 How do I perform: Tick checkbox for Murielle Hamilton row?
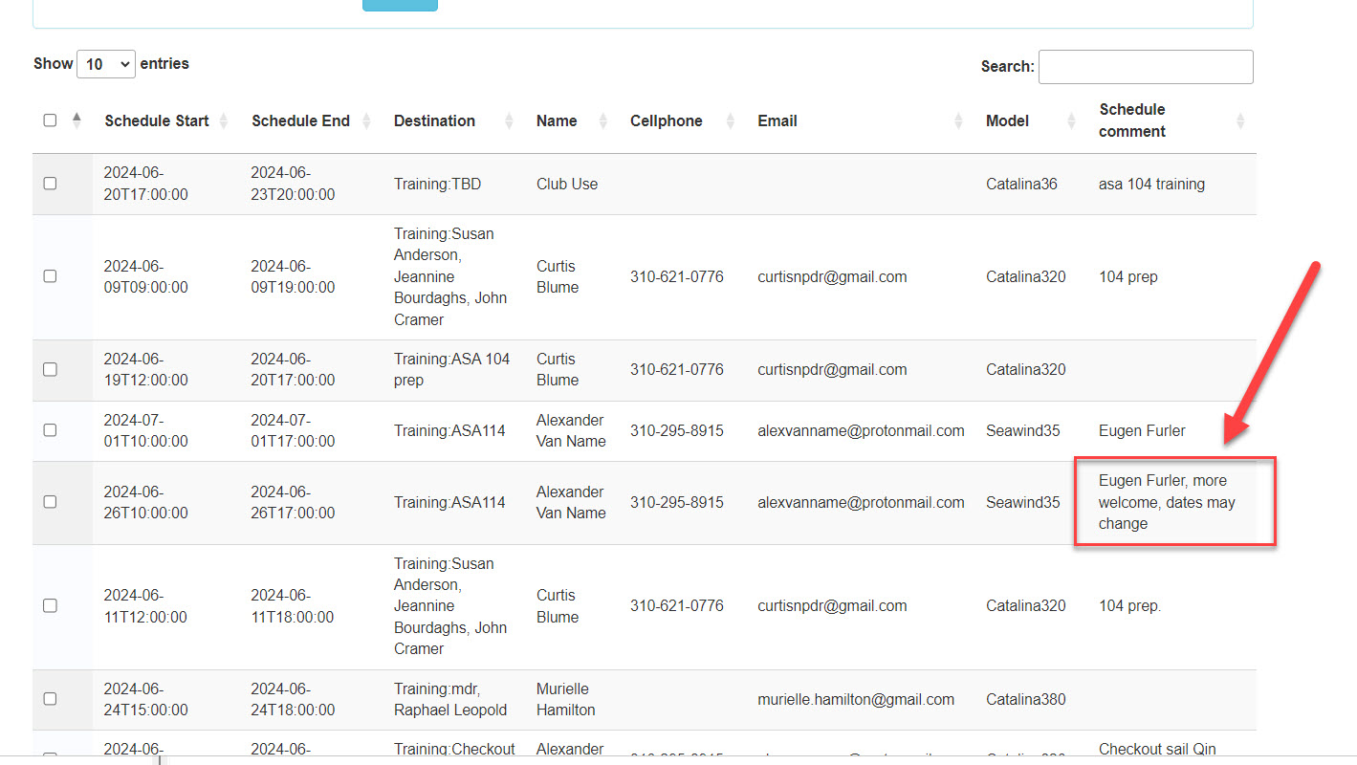(x=50, y=699)
